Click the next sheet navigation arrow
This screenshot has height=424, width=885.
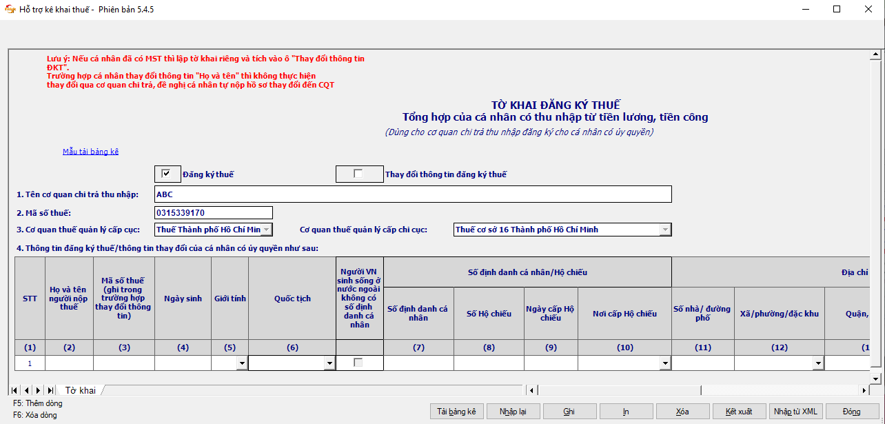coord(38,390)
